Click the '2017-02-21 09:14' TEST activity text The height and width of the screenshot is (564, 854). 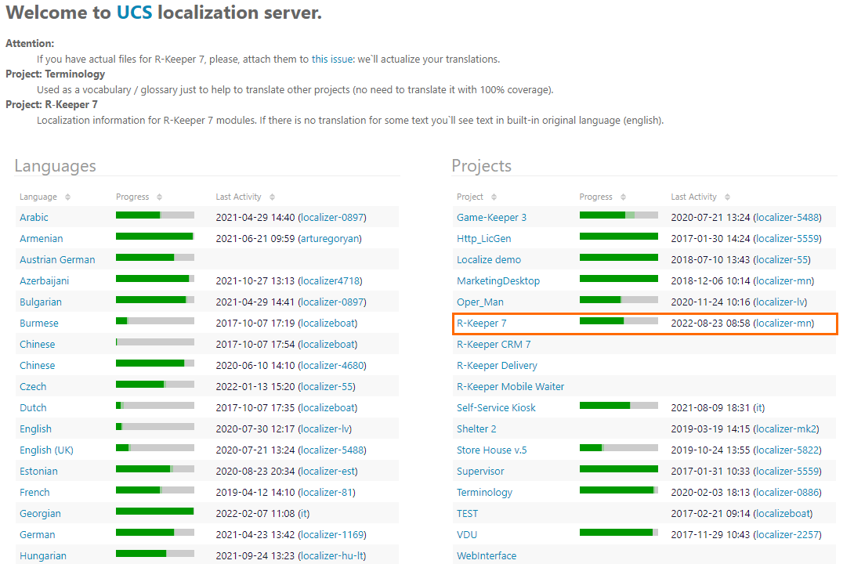[711, 514]
